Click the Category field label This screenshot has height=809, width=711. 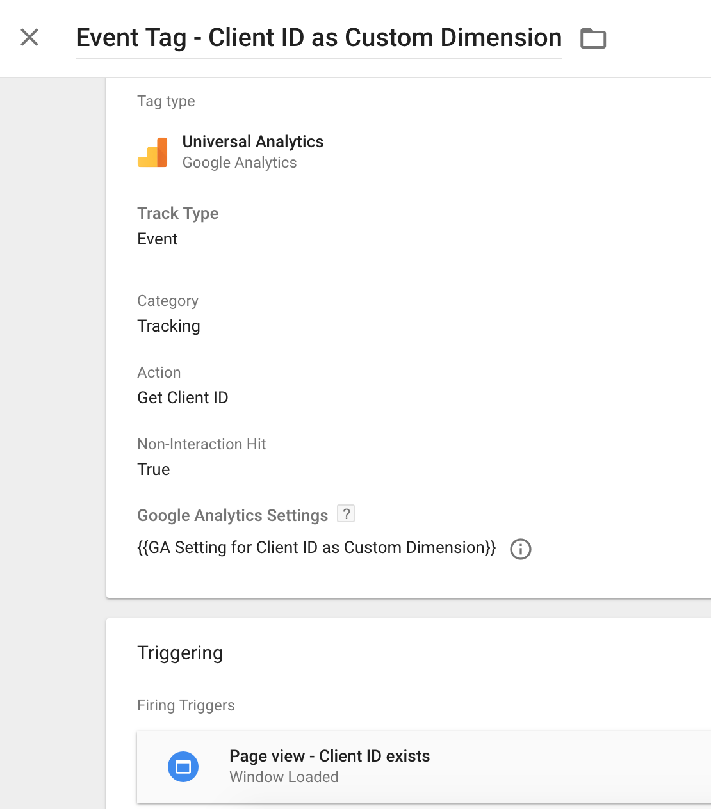click(168, 301)
